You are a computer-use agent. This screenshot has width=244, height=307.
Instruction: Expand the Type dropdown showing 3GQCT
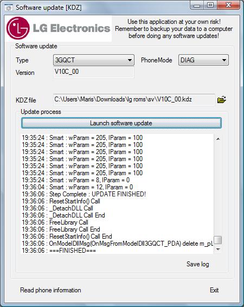tap(93, 60)
